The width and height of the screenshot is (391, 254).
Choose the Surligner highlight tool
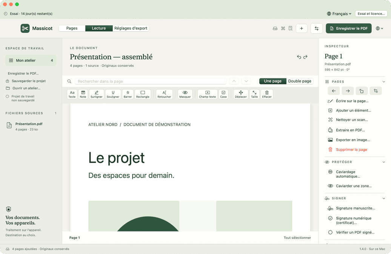[97, 94]
